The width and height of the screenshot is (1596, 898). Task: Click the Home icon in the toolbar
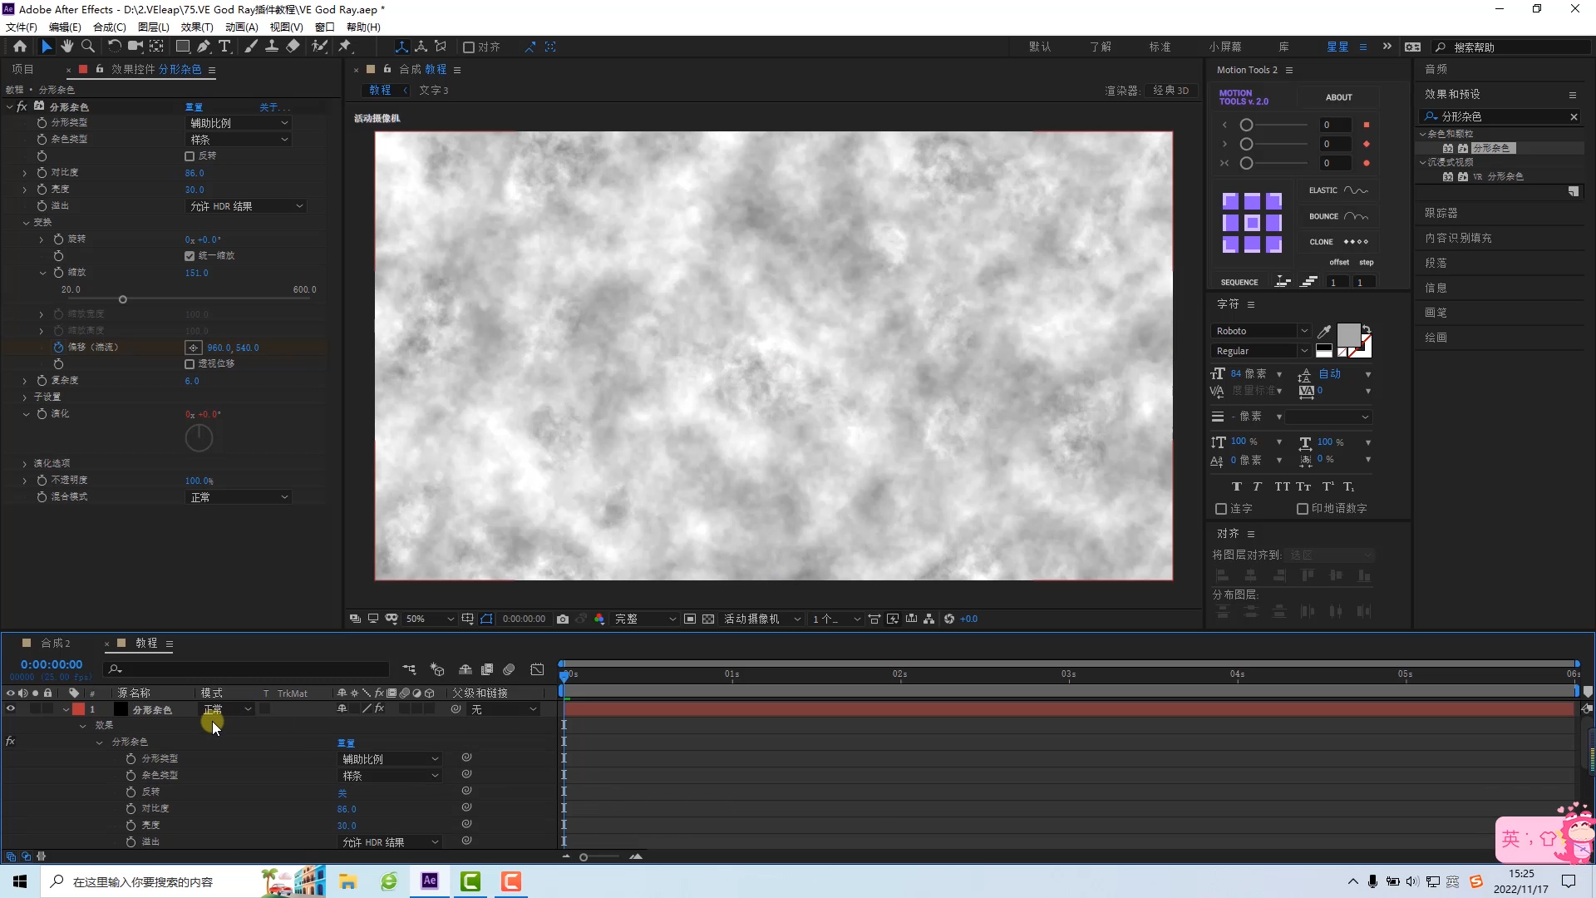click(x=20, y=47)
